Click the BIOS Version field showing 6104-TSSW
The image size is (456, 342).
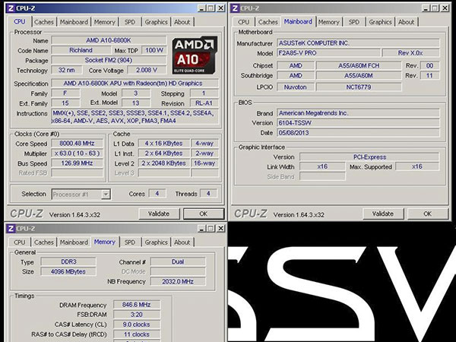tap(356, 123)
